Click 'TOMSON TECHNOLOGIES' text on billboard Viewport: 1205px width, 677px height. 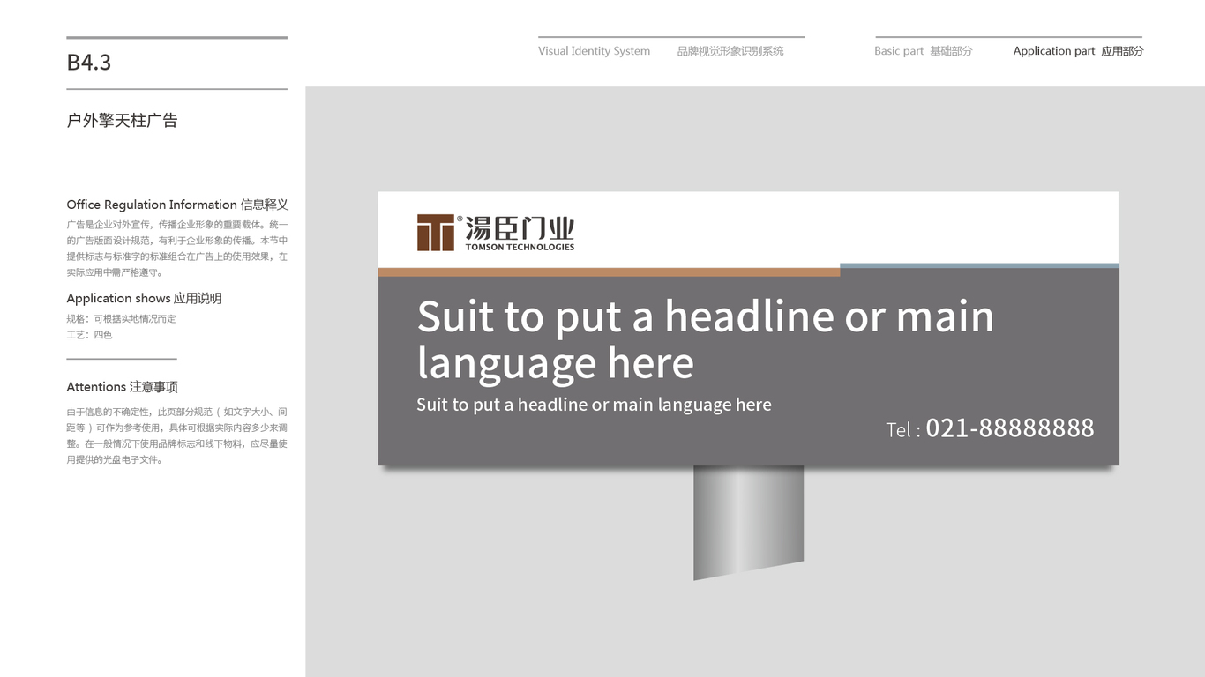click(x=520, y=247)
